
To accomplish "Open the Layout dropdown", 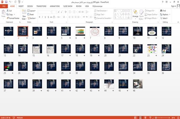I will point(31,11).
